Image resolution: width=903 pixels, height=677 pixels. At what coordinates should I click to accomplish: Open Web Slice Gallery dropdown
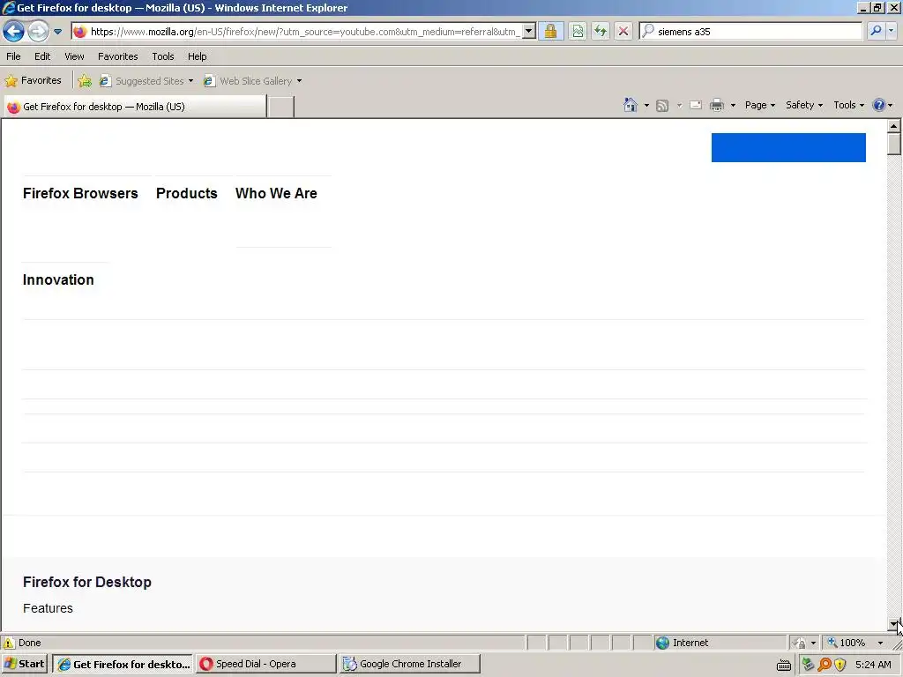click(x=253, y=81)
